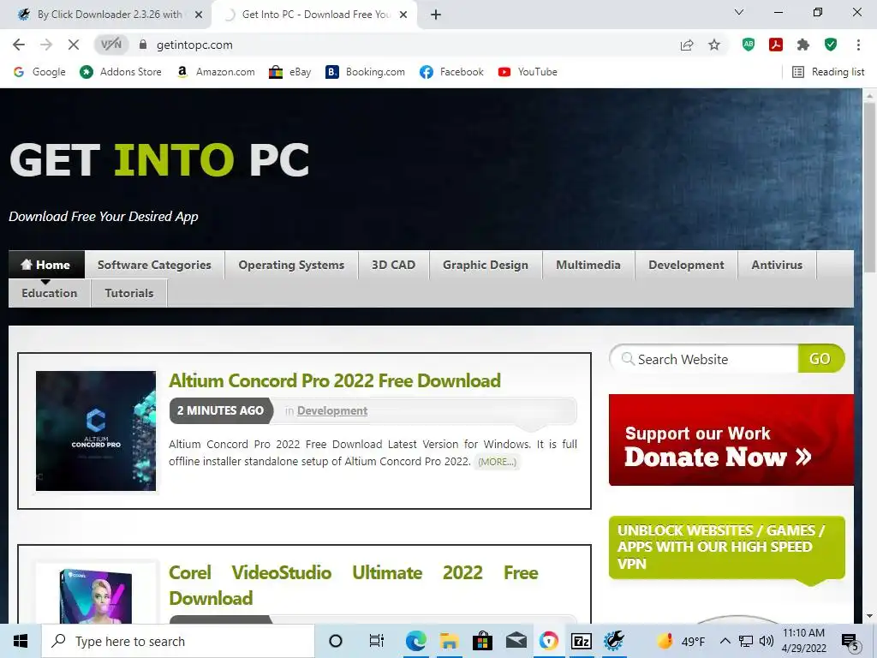Stop page loading with X button
Screen dimensions: 877x658
(74, 45)
